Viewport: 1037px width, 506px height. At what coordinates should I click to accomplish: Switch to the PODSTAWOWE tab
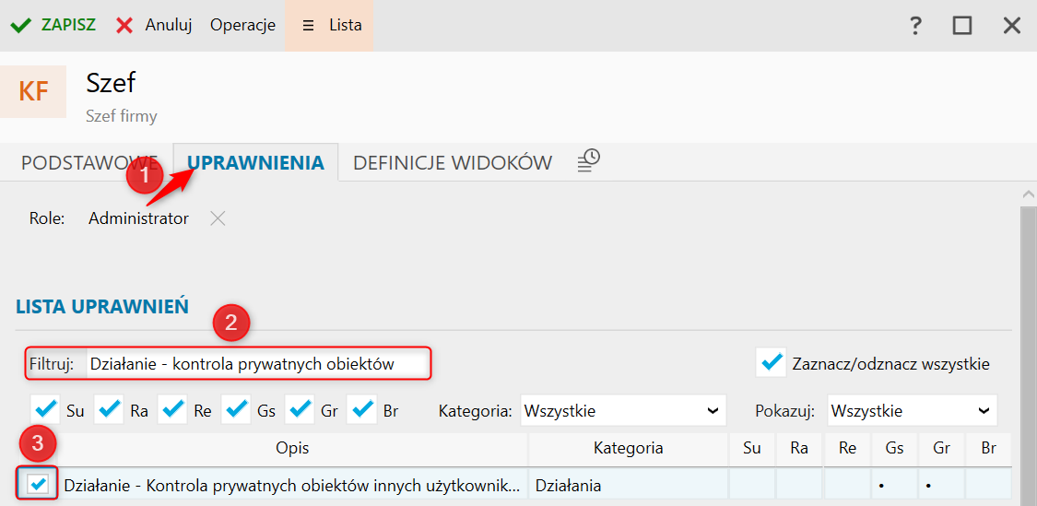pyautogui.click(x=89, y=163)
